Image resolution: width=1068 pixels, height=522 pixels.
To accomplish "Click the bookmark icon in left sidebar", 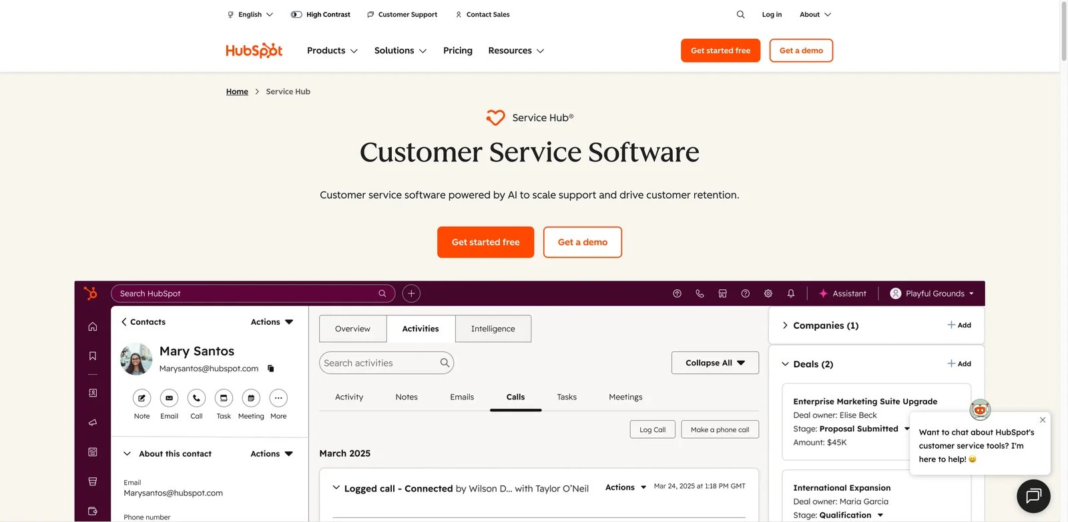I will (x=93, y=356).
